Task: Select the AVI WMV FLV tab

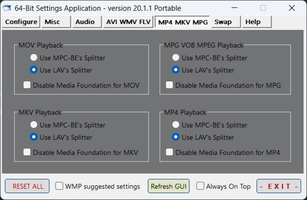Action: (128, 22)
